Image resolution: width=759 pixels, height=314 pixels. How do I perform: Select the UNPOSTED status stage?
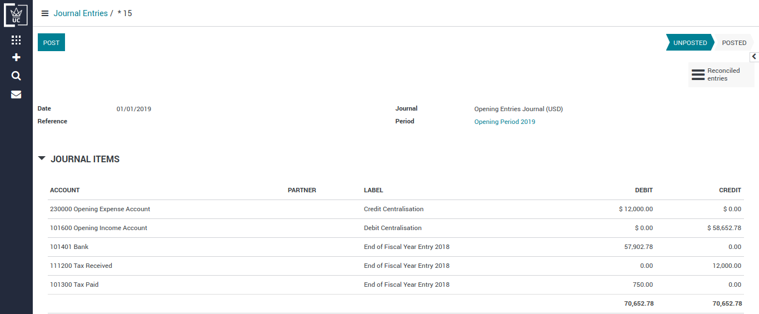pos(690,43)
